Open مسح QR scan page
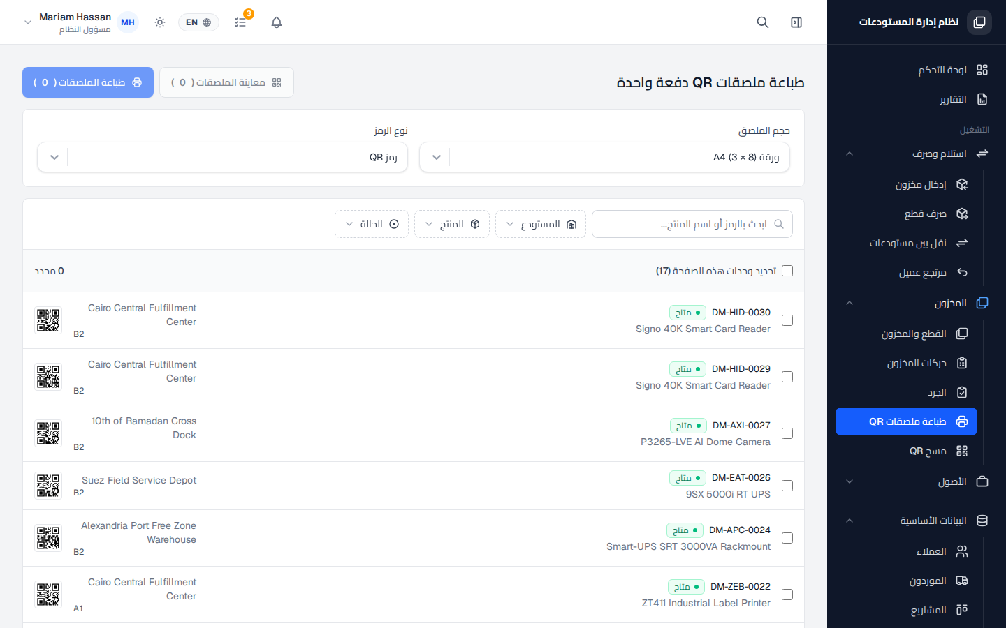The image size is (1006, 628). (907, 451)
